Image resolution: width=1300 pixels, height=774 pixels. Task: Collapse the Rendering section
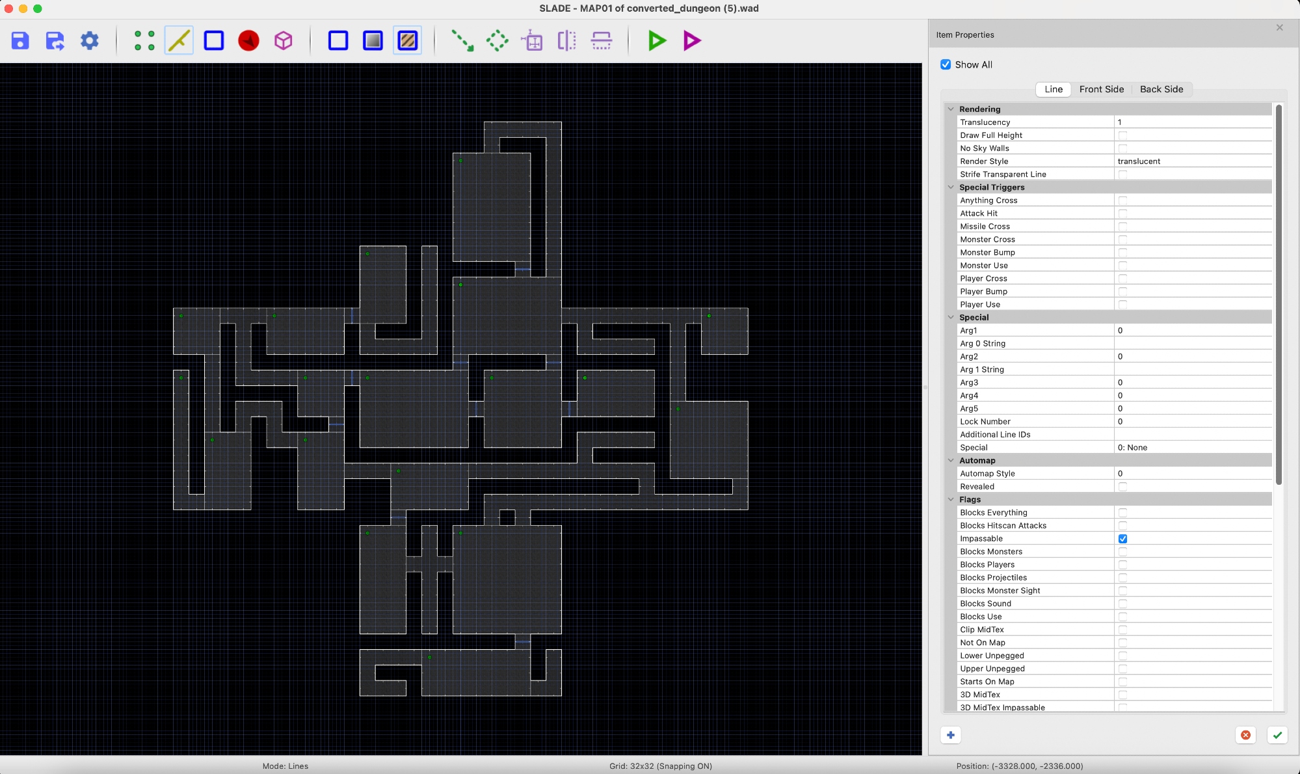951,109
